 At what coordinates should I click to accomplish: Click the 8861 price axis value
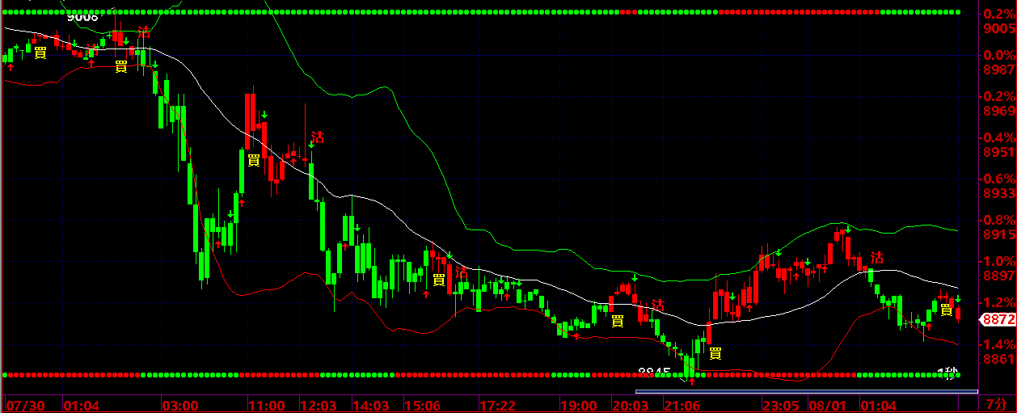[x=1000, y=358]
